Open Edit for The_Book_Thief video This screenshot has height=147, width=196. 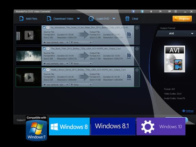129,56
